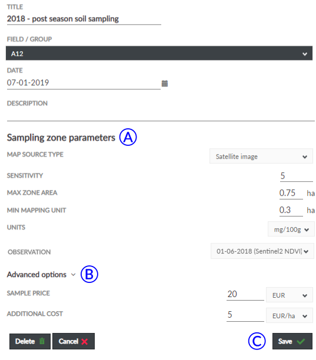
Task: Click the circled B annotation marker
Action: [x=89, y=274]
